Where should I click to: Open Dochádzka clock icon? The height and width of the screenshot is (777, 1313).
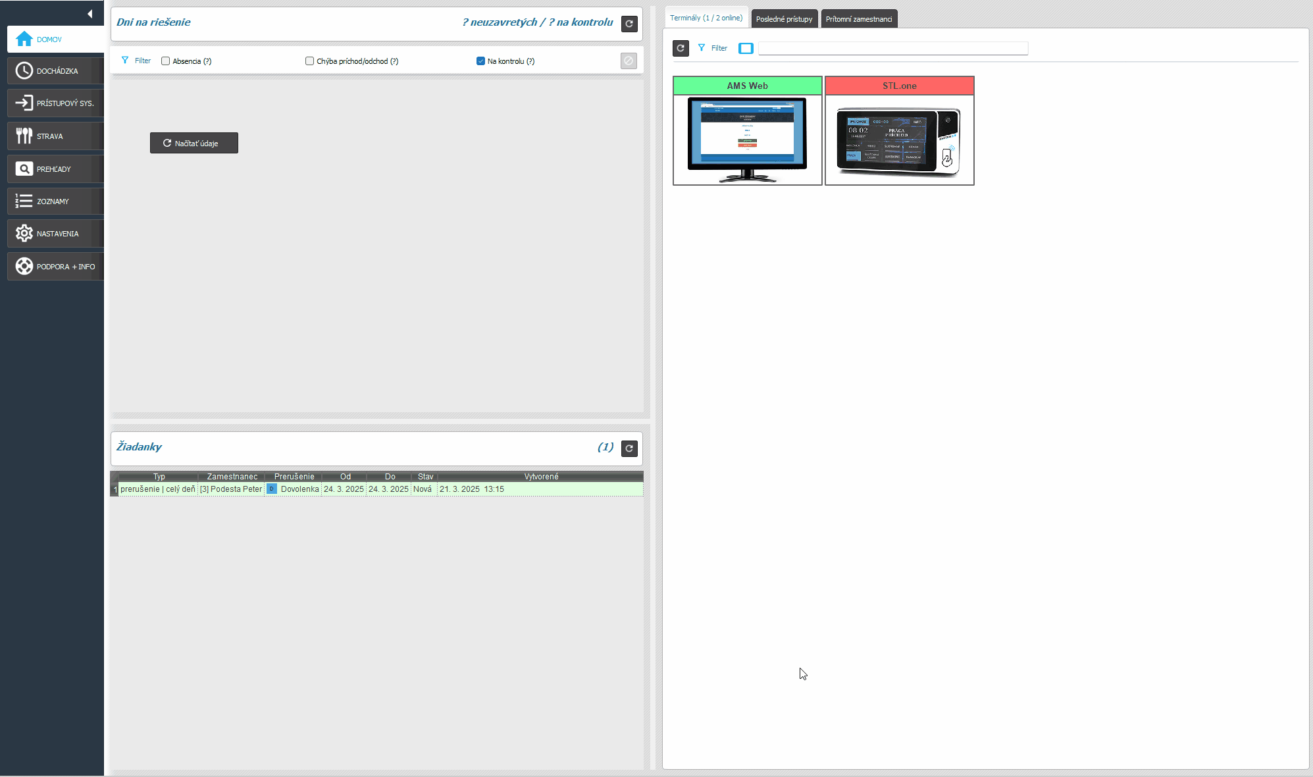(24, 70)
